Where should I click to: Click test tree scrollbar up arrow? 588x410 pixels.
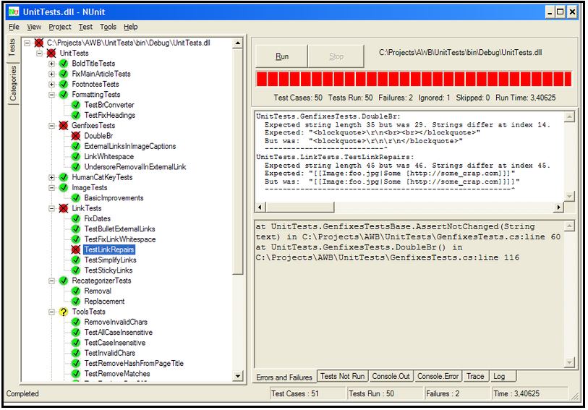point(238,43)
